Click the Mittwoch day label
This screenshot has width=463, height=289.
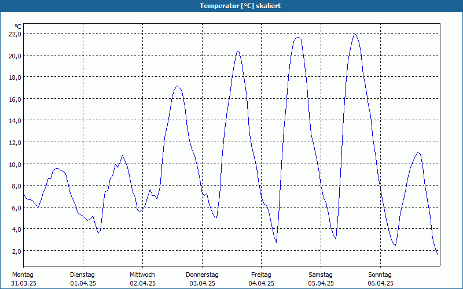142,275
